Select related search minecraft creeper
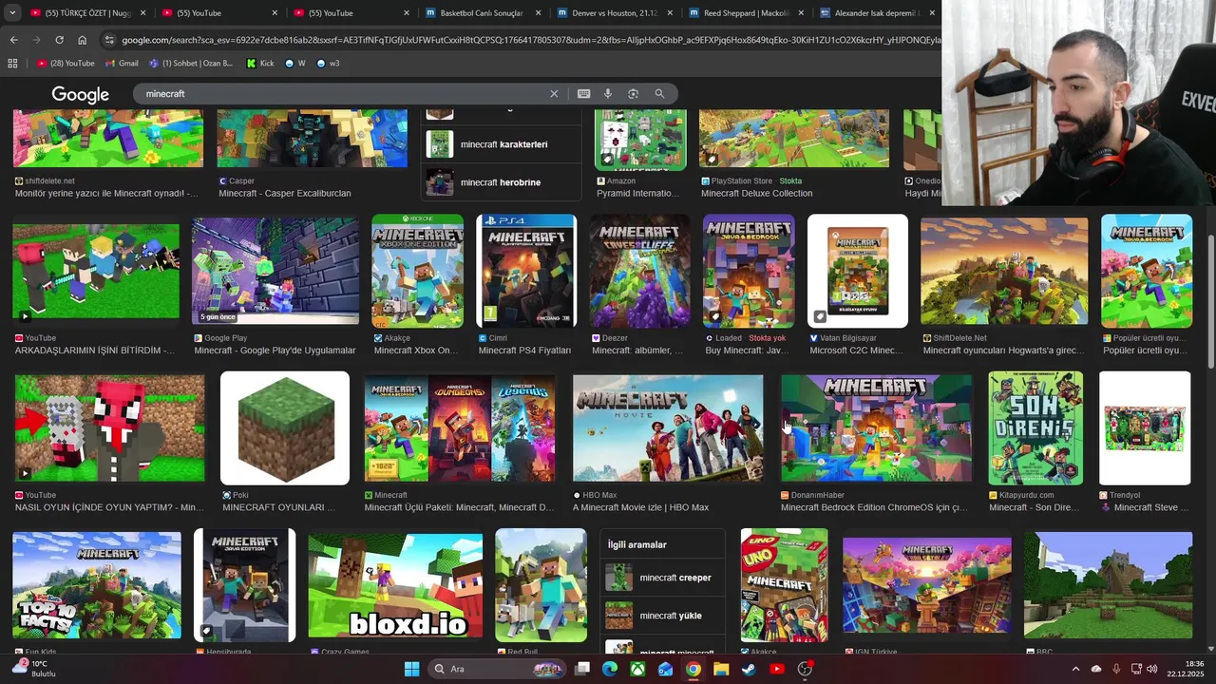This screenshot has height=684, width=1216. 663,578
